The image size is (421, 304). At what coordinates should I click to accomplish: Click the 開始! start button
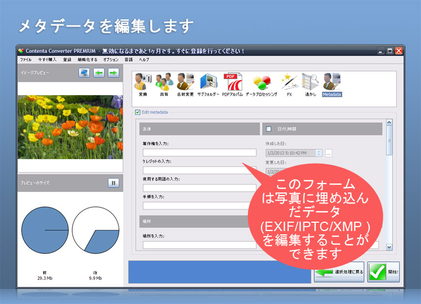[x=383, y=272]
